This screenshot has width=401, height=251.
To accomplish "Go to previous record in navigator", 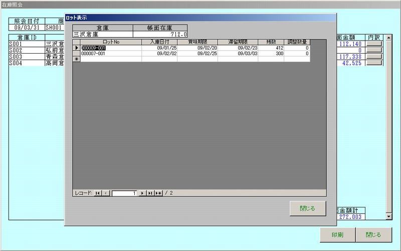I will 106,193.
